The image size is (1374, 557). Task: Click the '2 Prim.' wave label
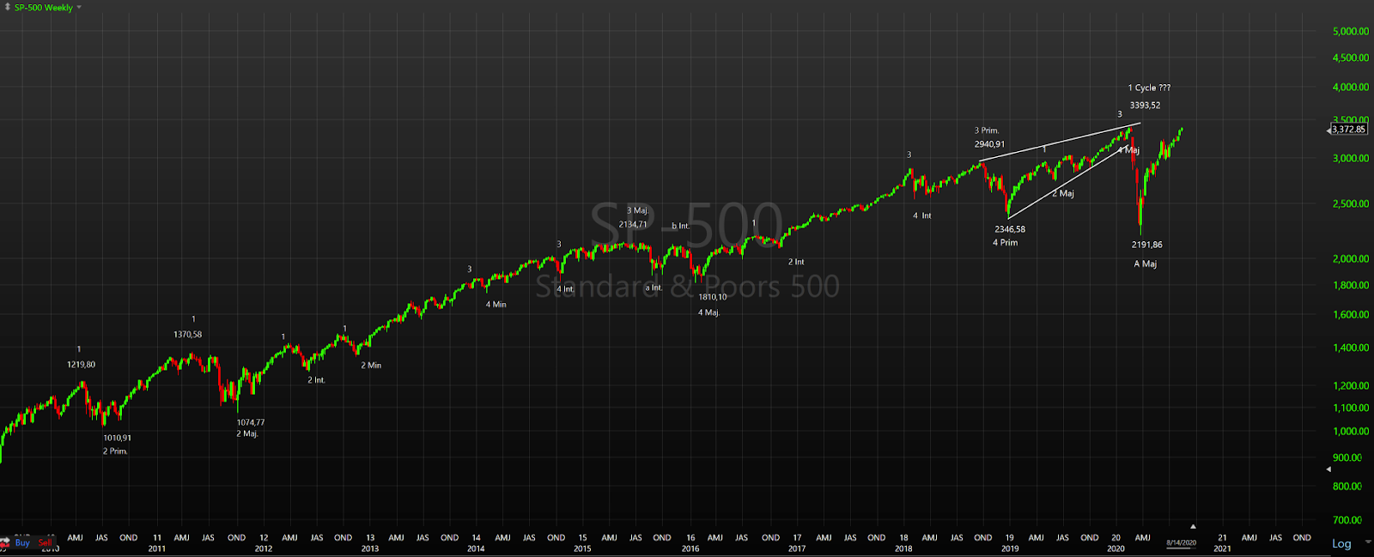pyautogui.click(x=115, y=451)
